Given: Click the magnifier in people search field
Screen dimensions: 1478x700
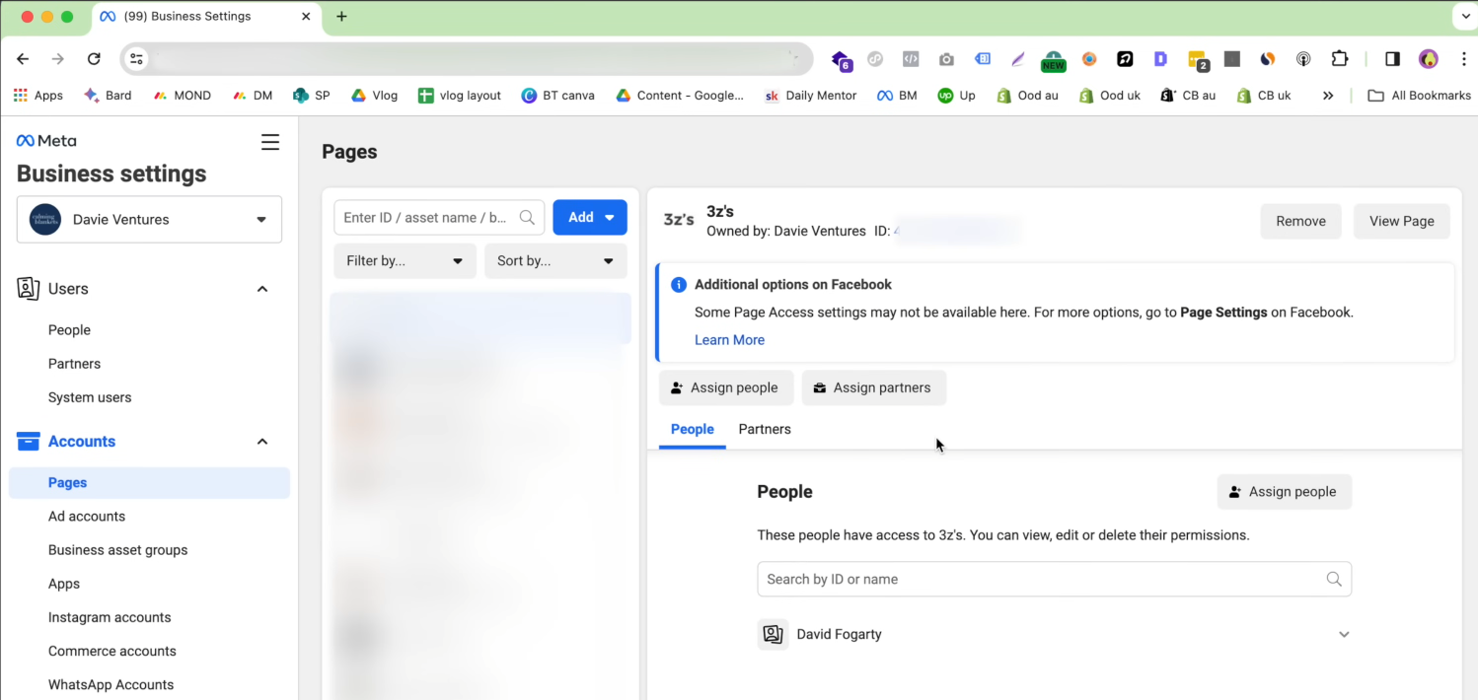Looking at the screenshot, I should [x=1334, y=579].
